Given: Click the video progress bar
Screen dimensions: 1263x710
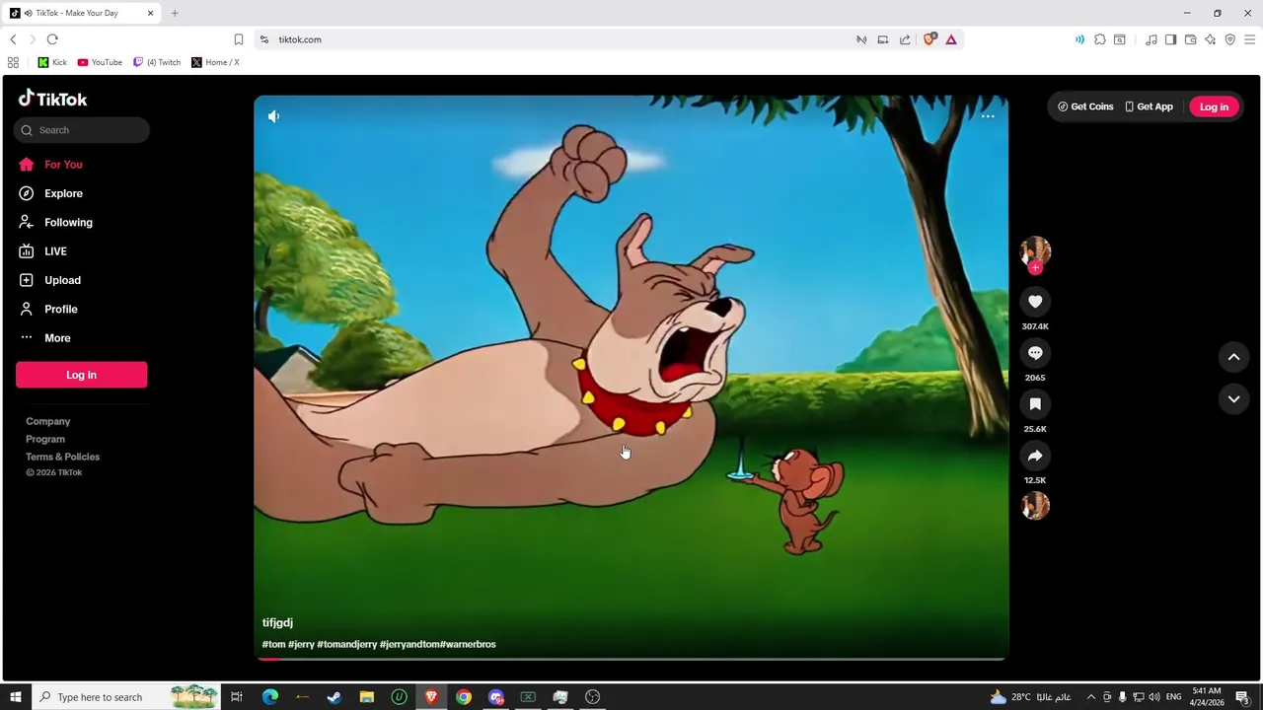Looking at the screenshot, I should tap(631, 658).
